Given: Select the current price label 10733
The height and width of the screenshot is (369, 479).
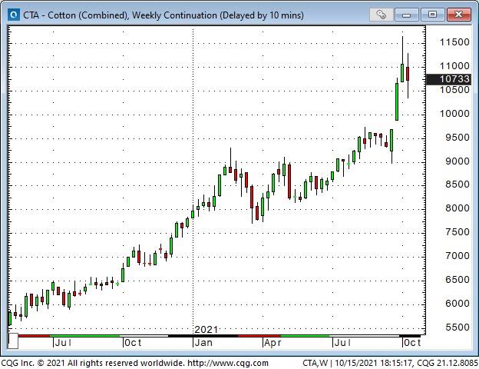Looking at the screenshot, I should pyautogui.click(x=449, y=79).
